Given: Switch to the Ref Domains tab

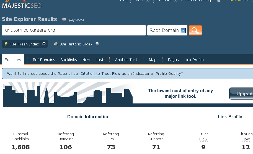Looking at the screenshot, I should [44, 60].
